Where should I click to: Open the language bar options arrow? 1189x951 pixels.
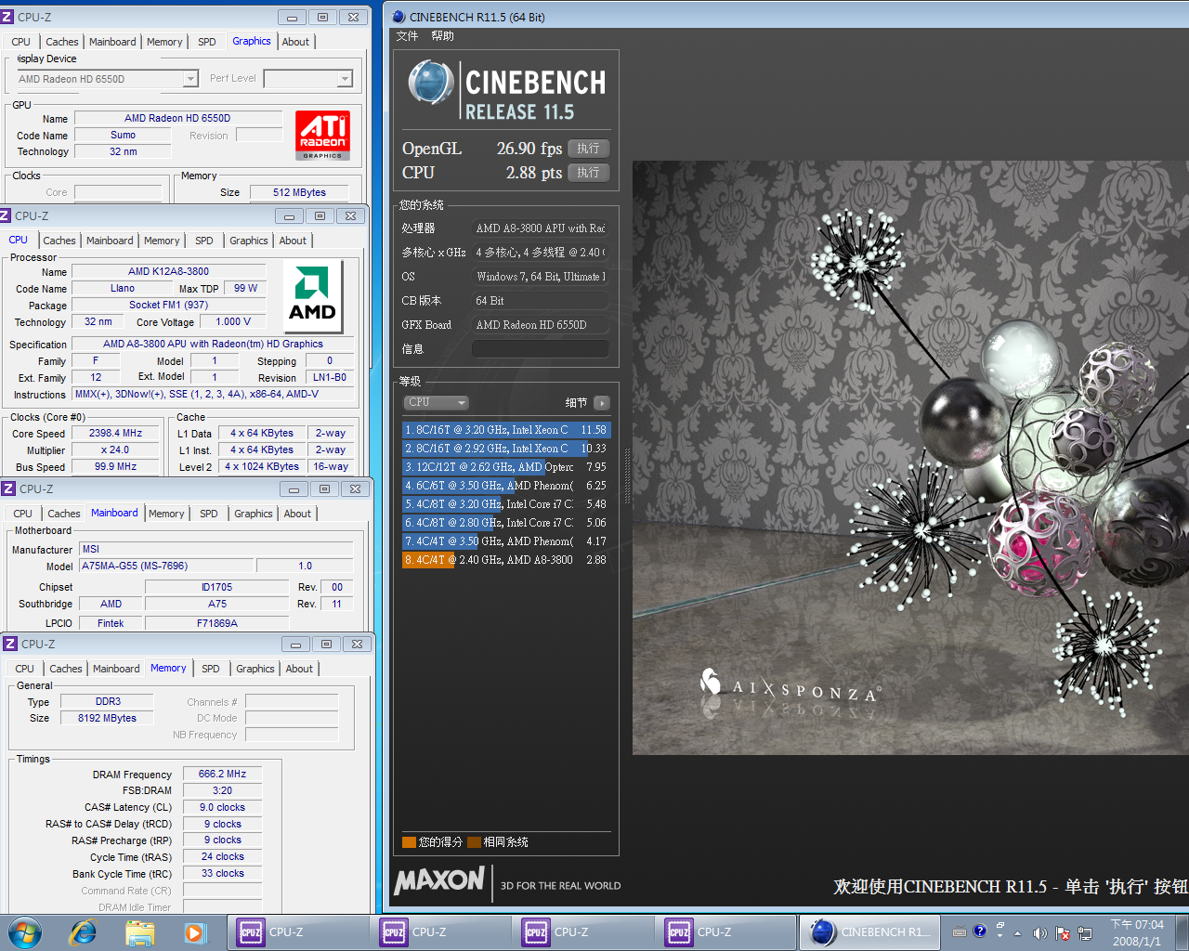pyautogui.click(x=1000, y=933)
